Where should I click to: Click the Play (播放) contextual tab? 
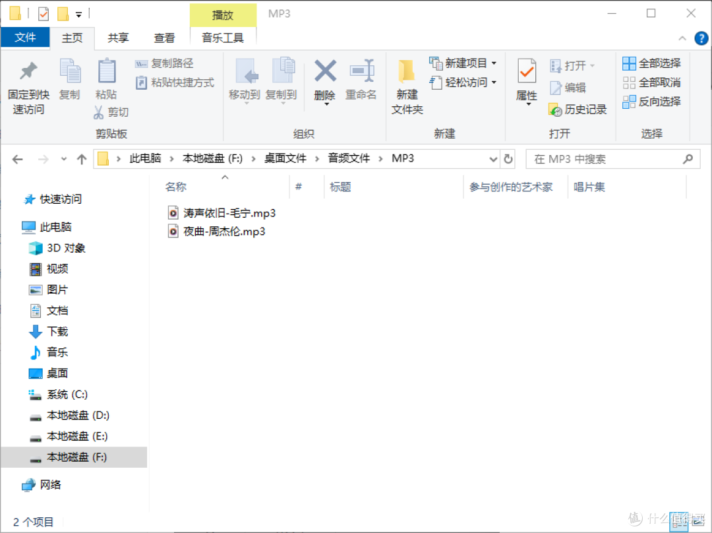(x=223, y=15)
